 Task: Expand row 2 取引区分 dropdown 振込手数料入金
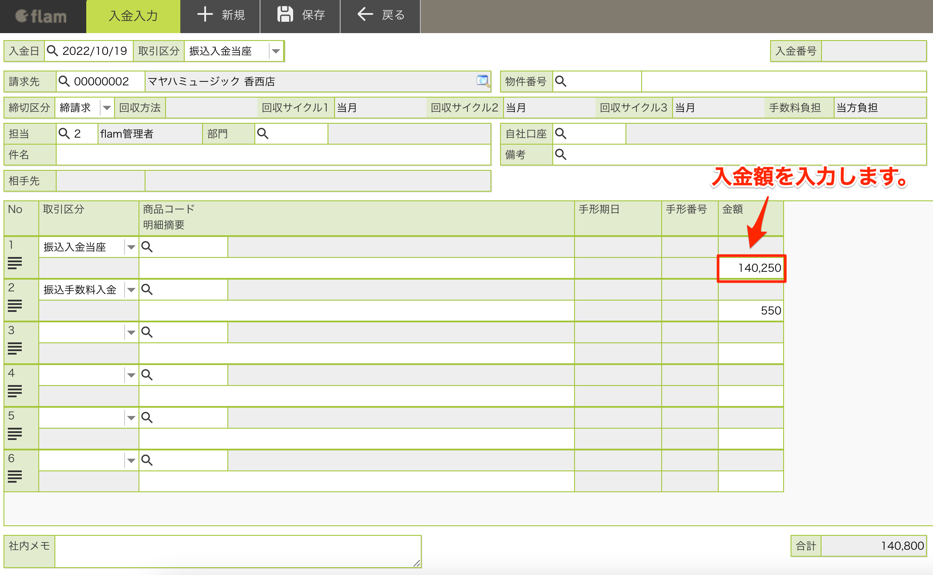131,290
